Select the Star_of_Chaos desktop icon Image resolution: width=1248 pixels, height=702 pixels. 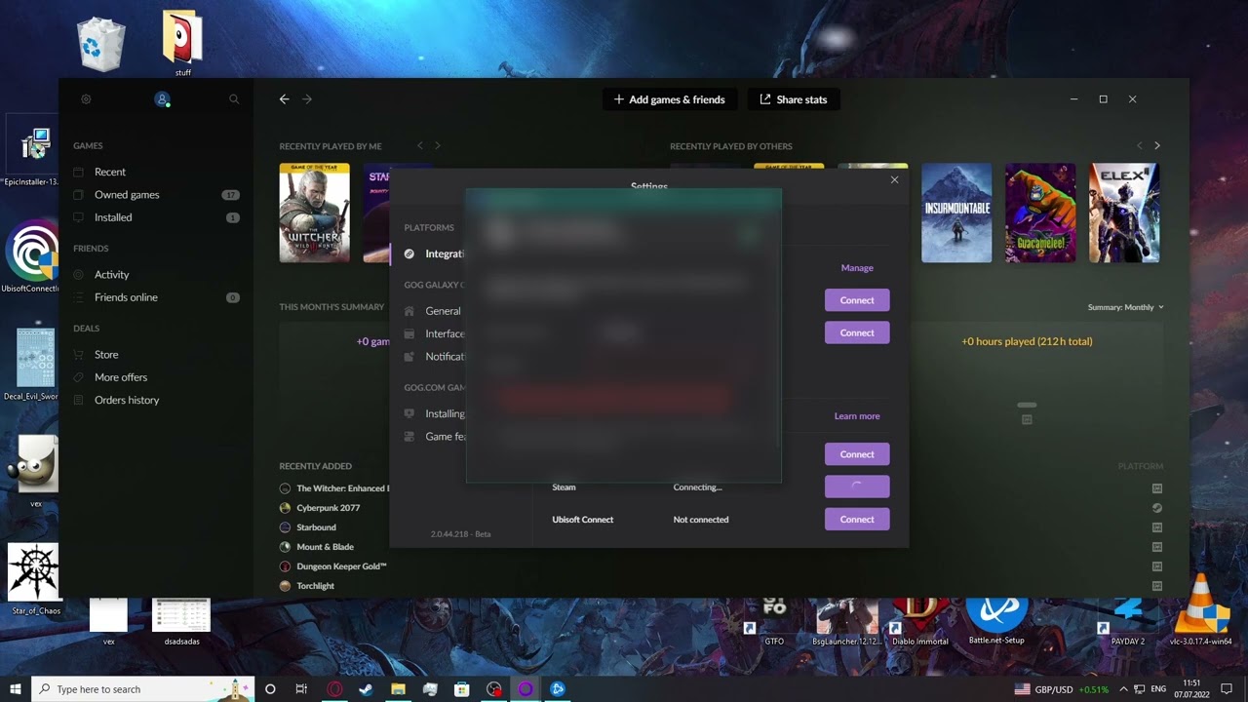(x=35, y=579)
